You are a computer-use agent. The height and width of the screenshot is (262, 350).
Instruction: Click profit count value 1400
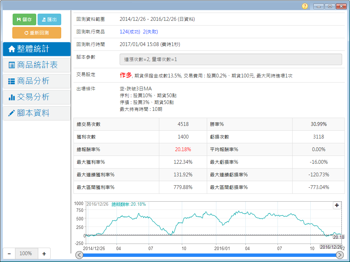(183, 137)
